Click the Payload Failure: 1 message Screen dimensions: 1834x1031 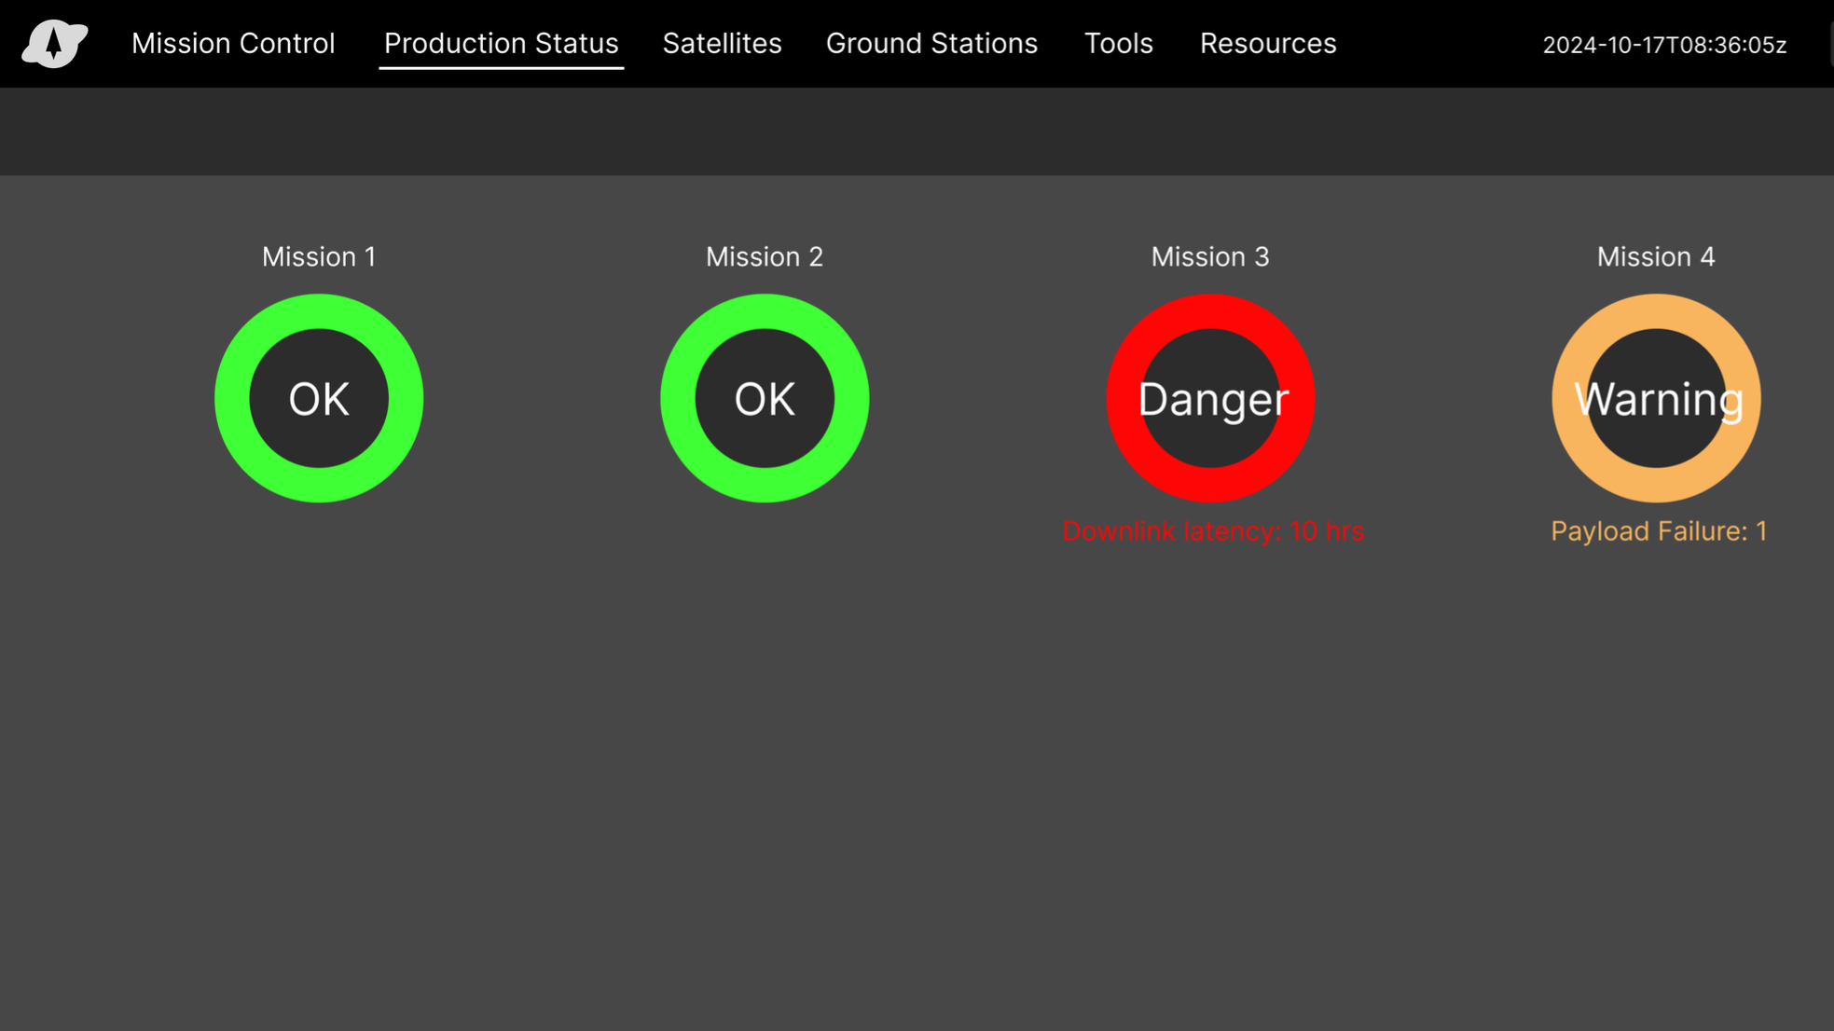[x=1659, y=531]
